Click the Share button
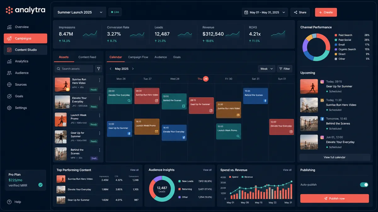Screen dimensions: 378x212 point(300,12)
